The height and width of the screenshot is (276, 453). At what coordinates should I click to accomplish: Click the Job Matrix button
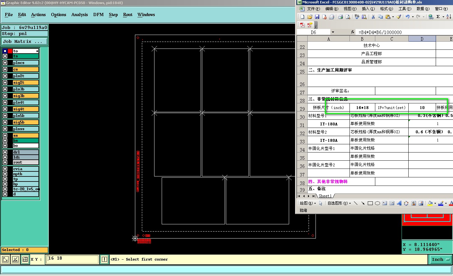click(x=25, y=41)
